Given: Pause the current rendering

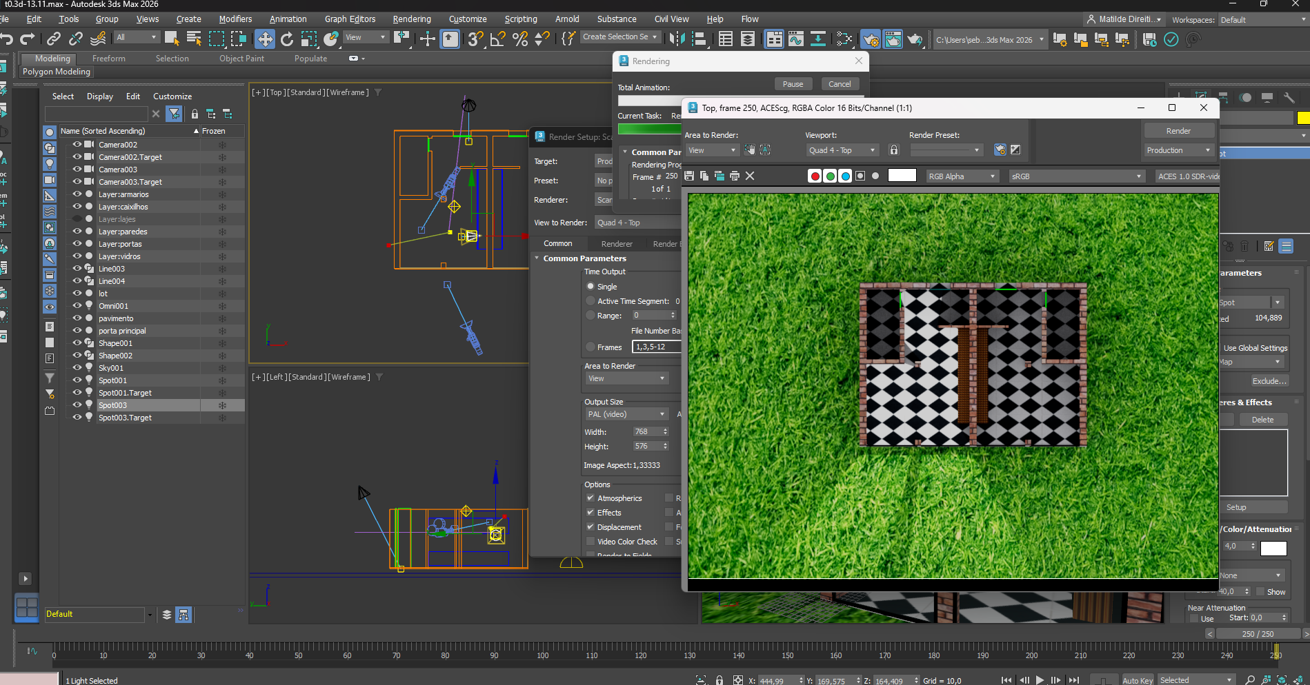Looking at the screenshot, I should coord(793,84).
